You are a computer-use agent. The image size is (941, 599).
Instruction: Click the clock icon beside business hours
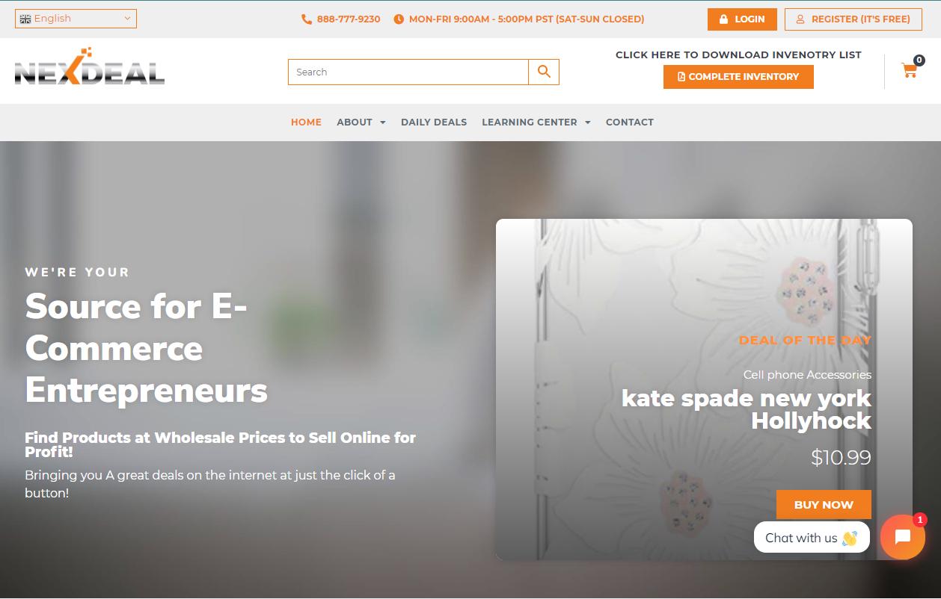coord(399,19)
